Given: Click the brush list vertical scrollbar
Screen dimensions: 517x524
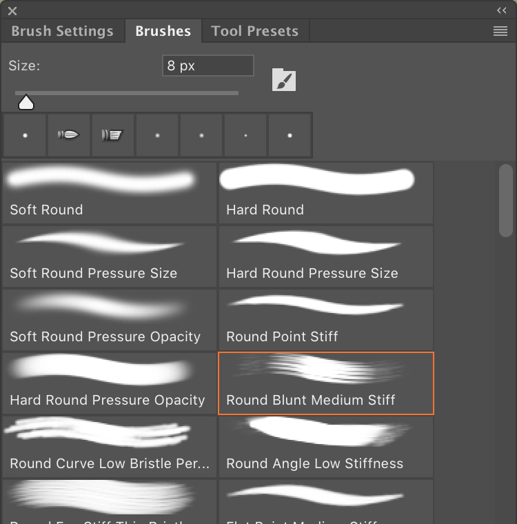Looking at the screenshot, I should [506, 201].
